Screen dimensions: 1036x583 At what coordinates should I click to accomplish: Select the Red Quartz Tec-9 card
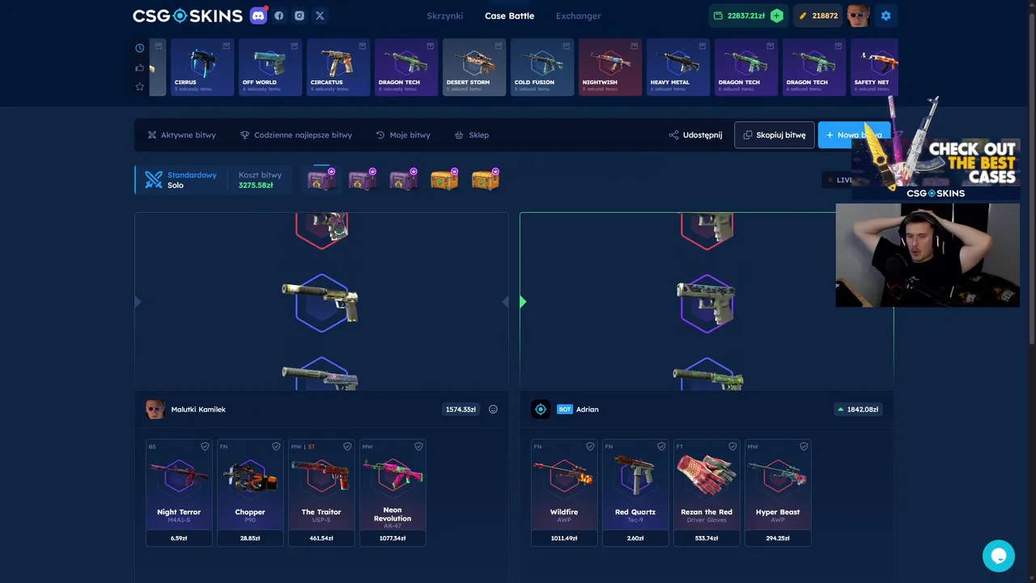click(x=635, y=493)
